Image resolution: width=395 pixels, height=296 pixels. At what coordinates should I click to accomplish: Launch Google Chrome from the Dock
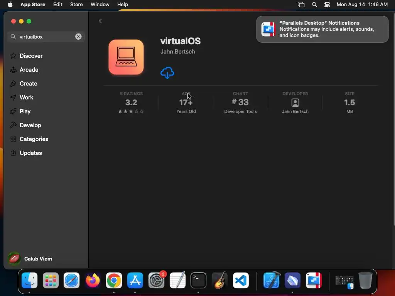(x=114, y=280)
